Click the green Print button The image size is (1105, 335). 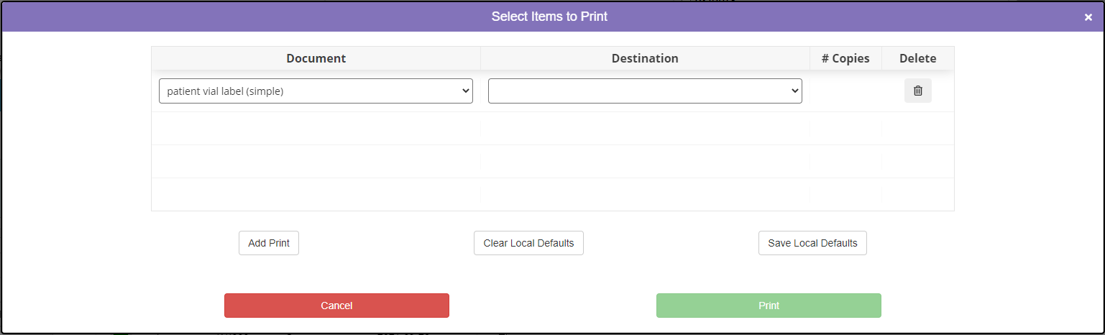pyautogui.click(x=769, y=306)
